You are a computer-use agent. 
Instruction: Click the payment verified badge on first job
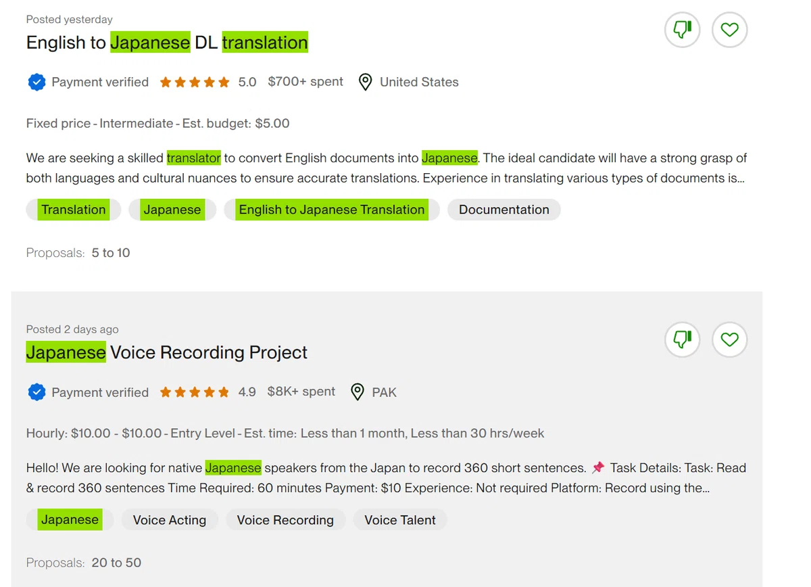(x=36, y=83)
